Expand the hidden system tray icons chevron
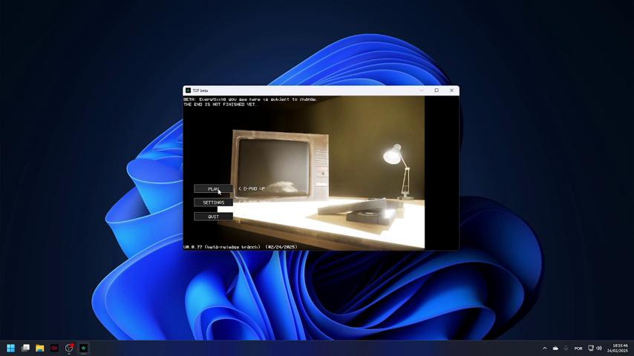Image resolution: width=634 pixels, height=356 pixels. [544, 348]
